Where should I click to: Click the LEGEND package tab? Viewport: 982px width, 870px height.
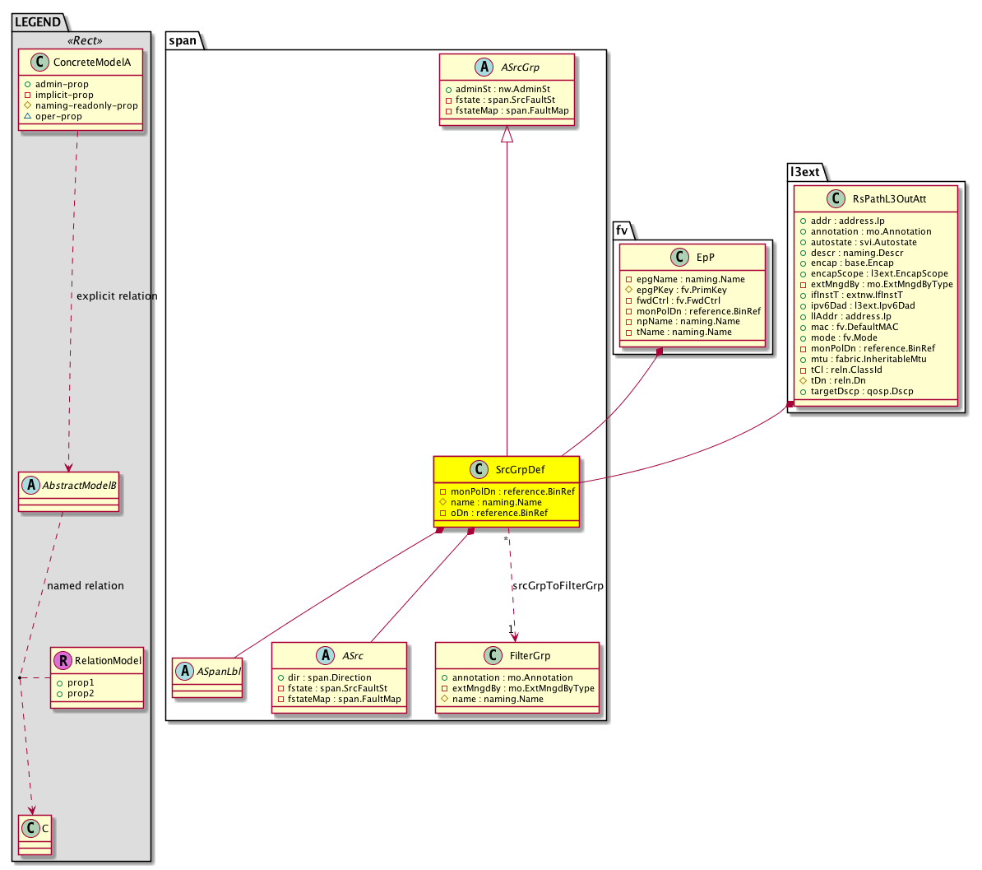37,22
